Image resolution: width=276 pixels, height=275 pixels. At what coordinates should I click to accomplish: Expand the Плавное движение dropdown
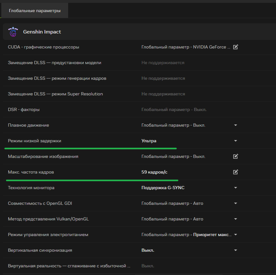click(x=236, y=125)
